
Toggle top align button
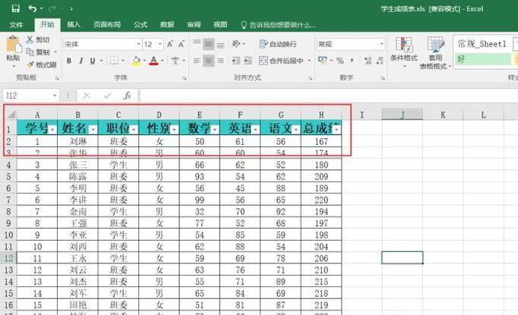(x=197, y=44)
